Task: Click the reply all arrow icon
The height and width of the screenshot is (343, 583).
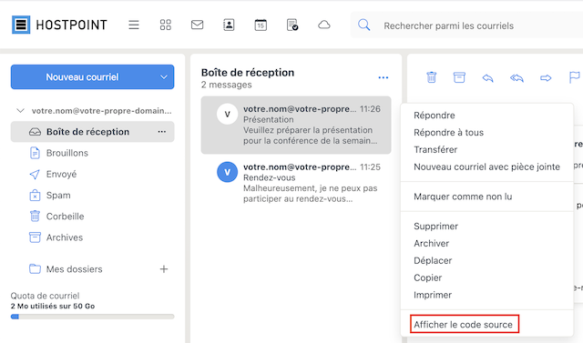Action: (517, 77)
